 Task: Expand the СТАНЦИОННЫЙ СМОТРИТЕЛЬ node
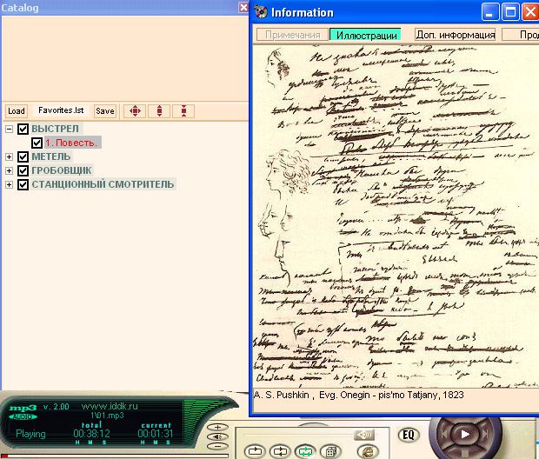pyautogui.click(x=10, y=184)
